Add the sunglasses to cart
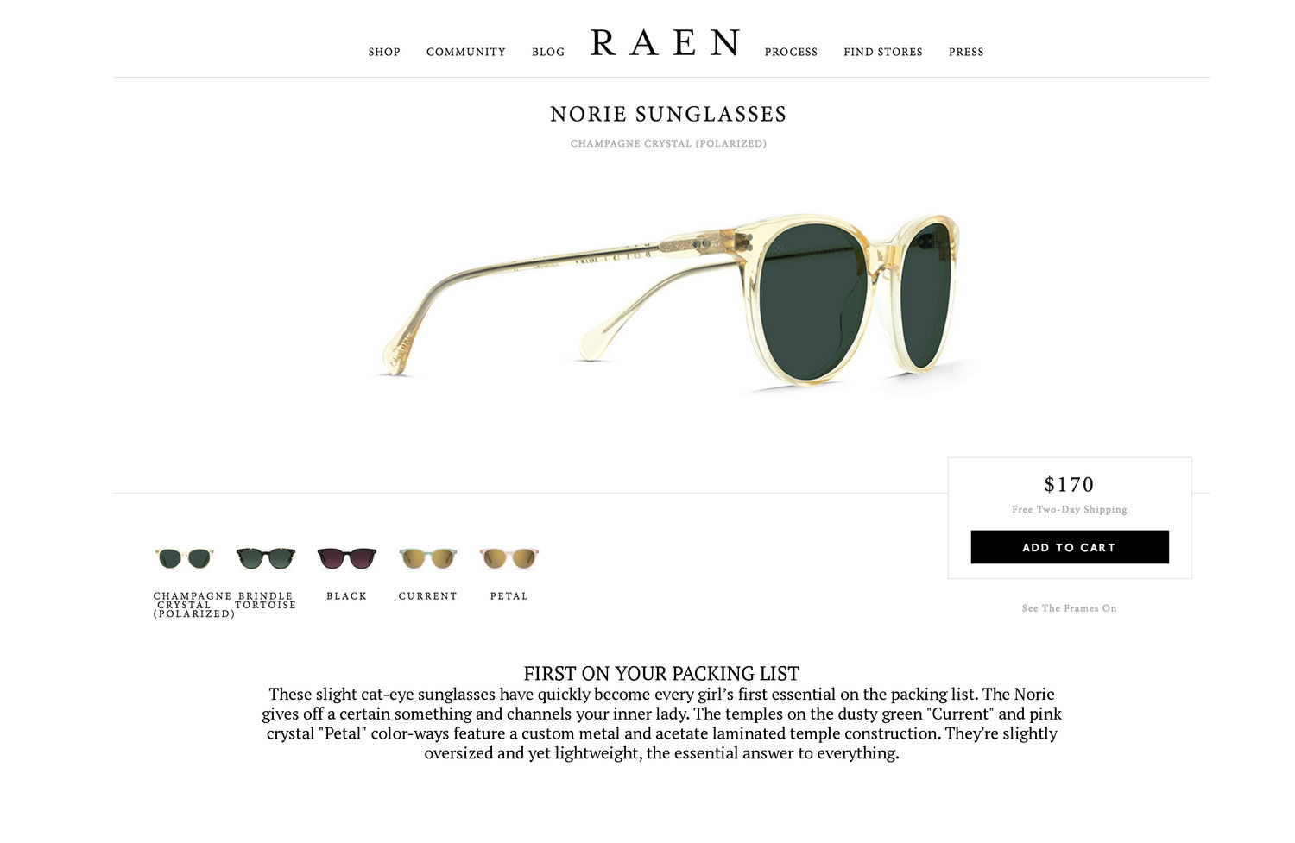Screen dimensions: 1295x843 1070,547
